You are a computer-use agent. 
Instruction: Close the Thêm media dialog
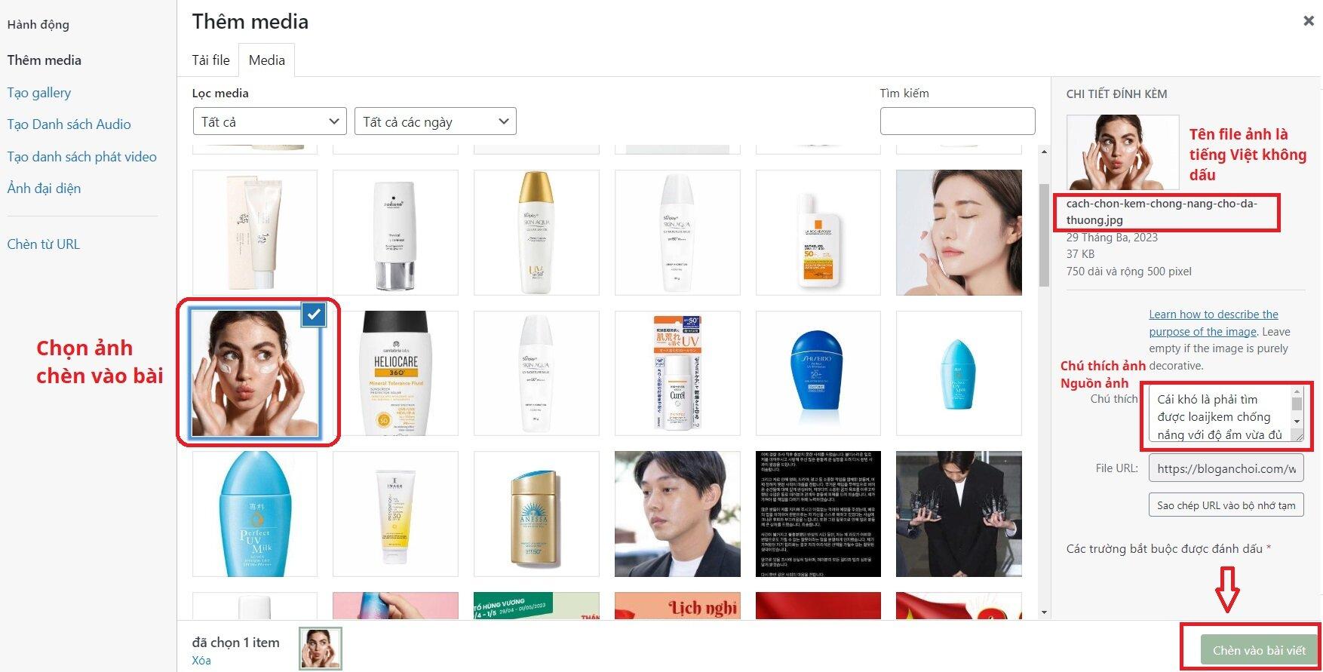(x=1308, y=21)
